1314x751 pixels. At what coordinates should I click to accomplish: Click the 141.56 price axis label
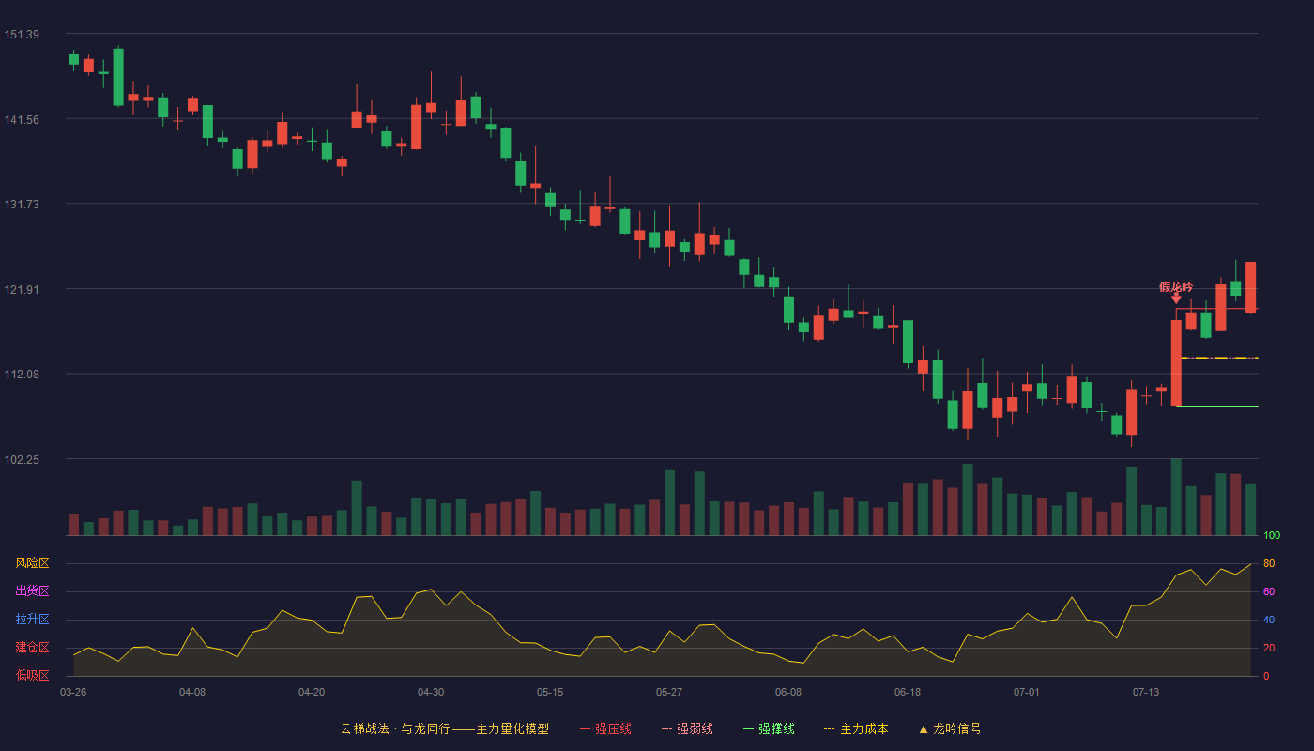click(x=22, y=119)
